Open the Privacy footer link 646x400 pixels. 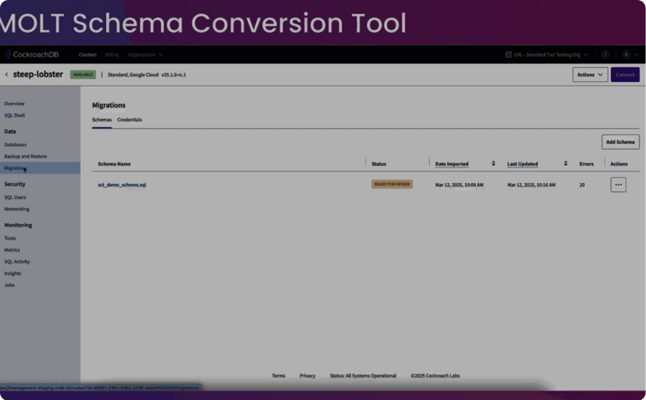tap(307, 376)
